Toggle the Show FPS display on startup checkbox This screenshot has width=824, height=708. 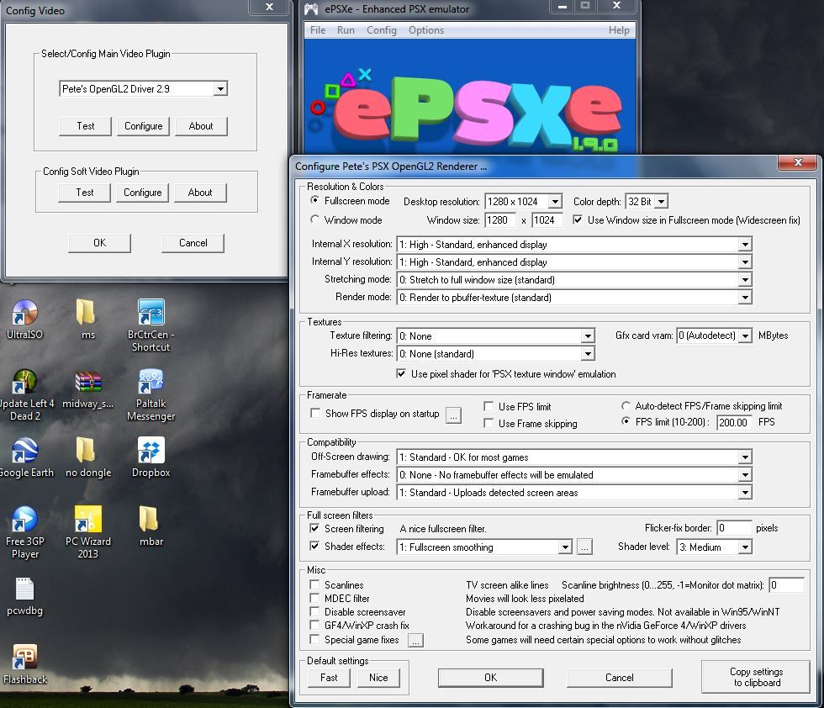tap(315, 414)
